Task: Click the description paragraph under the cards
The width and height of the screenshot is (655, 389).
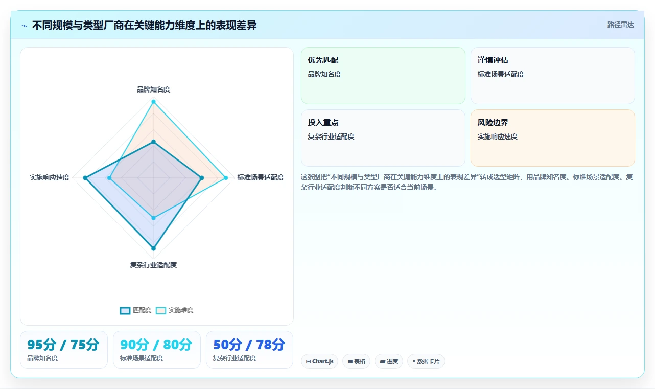Action: [467, 182]
